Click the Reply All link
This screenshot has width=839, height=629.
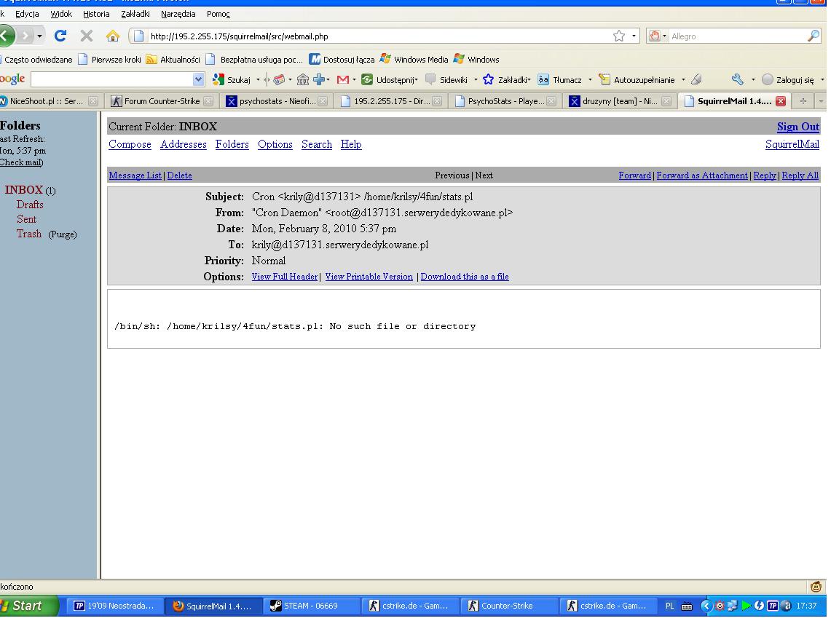[800, 175]
